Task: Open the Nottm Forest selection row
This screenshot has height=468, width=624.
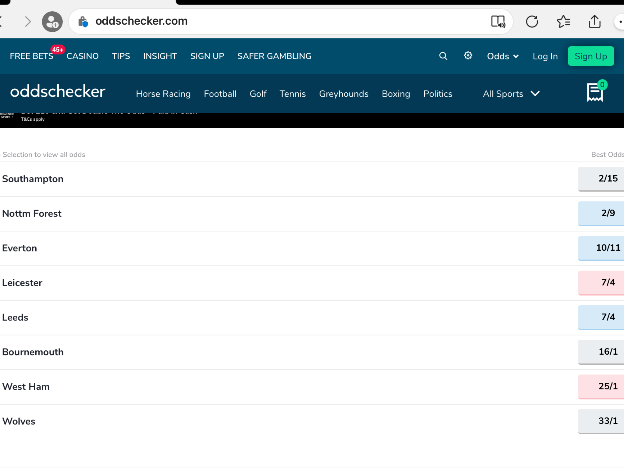Action: point(312,214)
